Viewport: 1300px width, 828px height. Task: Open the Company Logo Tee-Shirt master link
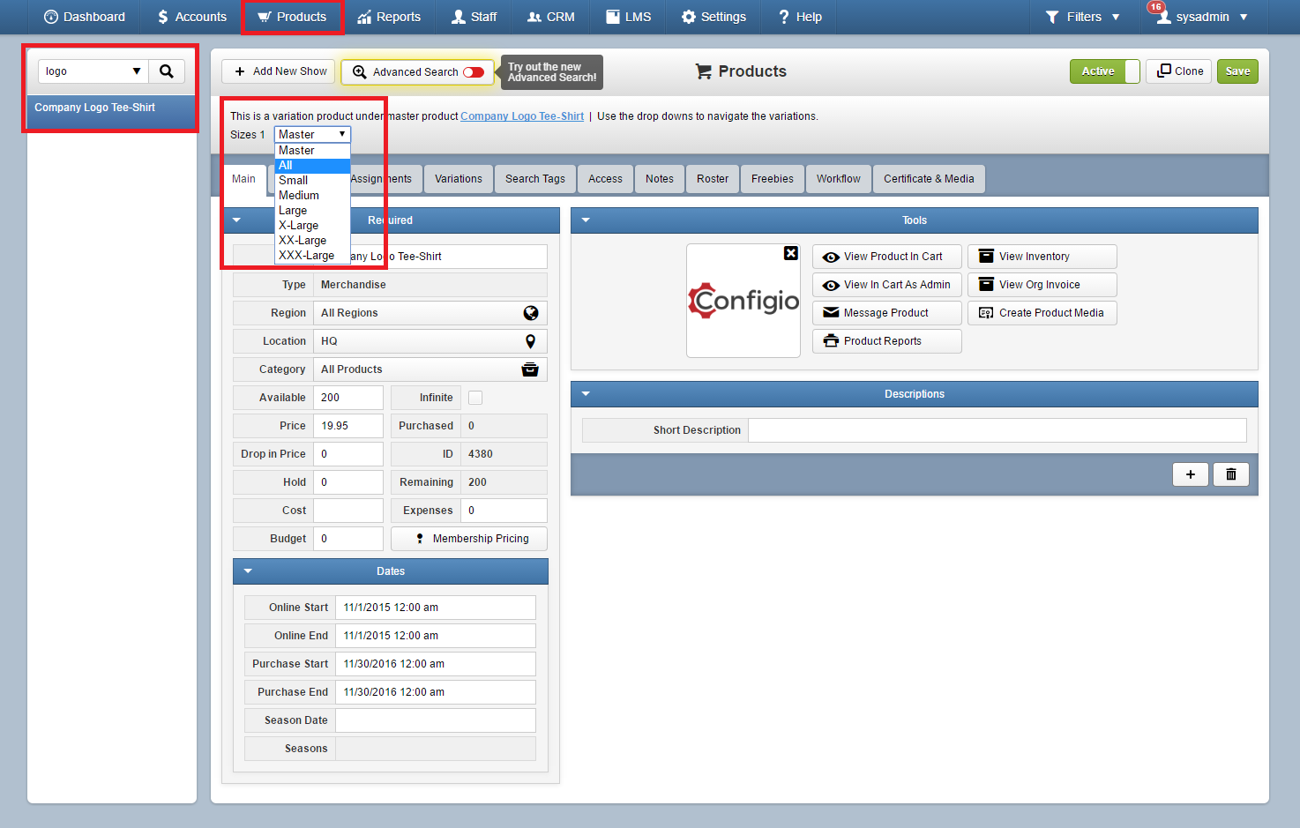pyautogui.click(x=522, y=116)
